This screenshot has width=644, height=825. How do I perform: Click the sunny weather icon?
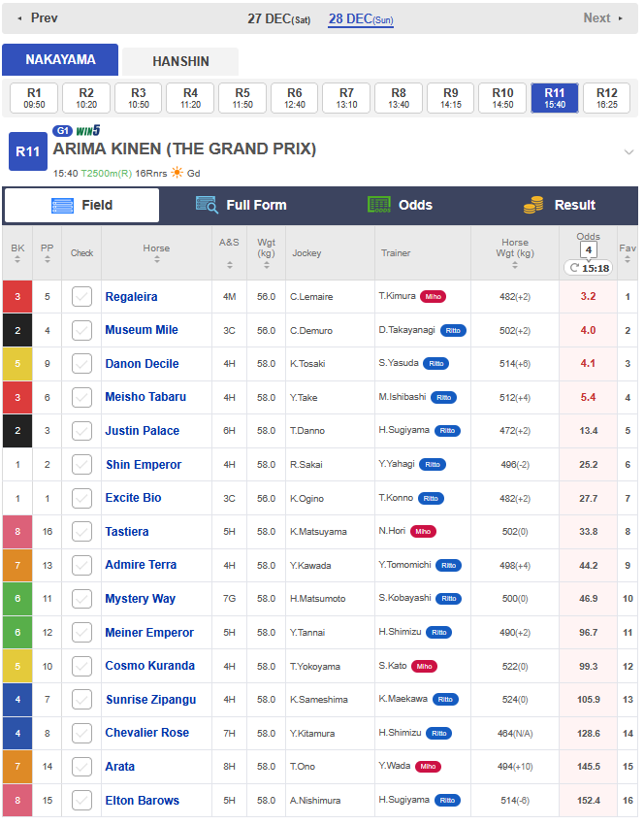177,173
